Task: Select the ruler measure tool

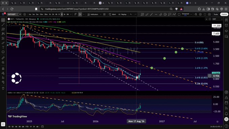Action: pyautogui.click(x=3, y=58)
